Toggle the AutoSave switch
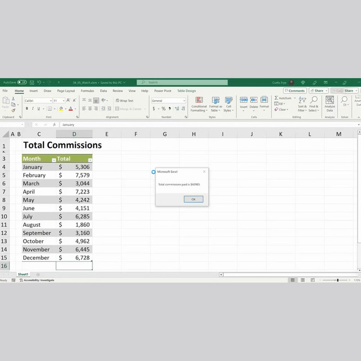 pos(22,82)
